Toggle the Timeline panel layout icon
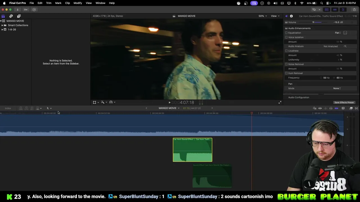The width and height of the screenshot is (360, 202). coord(335,10)
